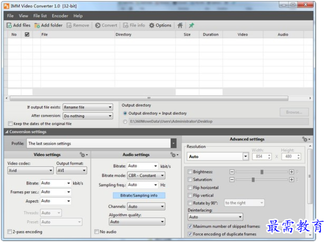
Task: Open the Help menu
Action: point(78,16)
